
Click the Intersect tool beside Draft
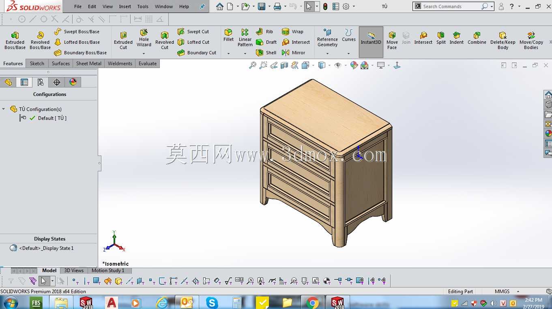point(296,42)
